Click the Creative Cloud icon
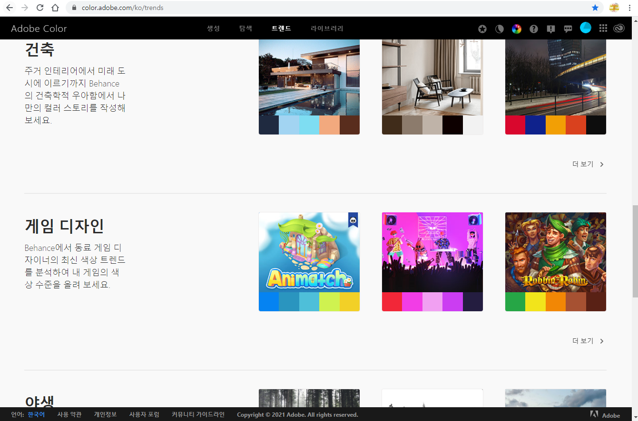The image size is (638, 421). coord(618,29)
